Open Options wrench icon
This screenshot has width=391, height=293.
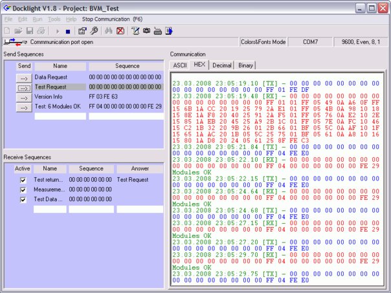point(94,31)
